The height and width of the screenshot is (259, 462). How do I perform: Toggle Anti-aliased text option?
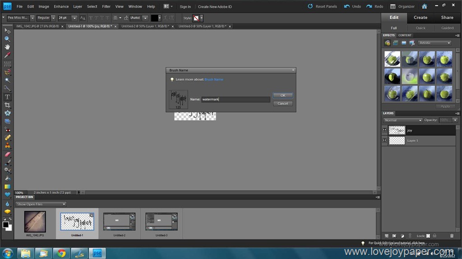point(83,18)
